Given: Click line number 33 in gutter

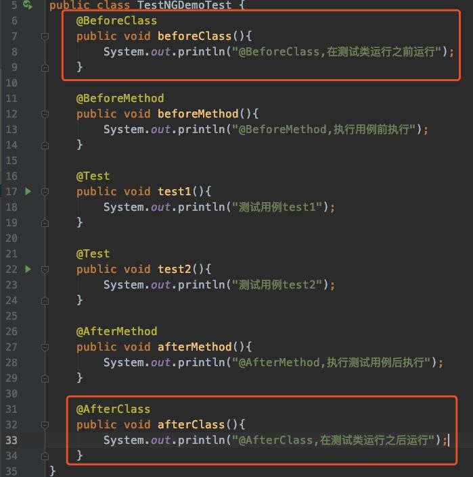Looking at the screenshot, I should pyautogui.click(x=12, y=441).
